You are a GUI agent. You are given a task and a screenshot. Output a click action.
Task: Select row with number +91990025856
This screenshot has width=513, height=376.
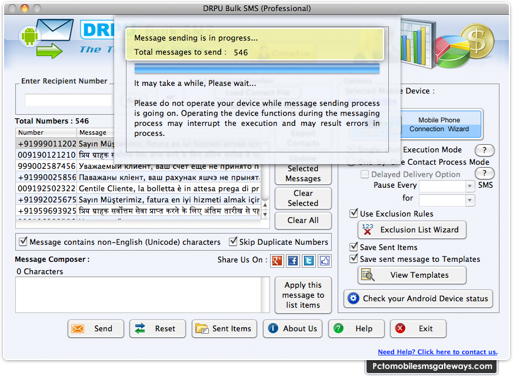click(x=138, y=177)
